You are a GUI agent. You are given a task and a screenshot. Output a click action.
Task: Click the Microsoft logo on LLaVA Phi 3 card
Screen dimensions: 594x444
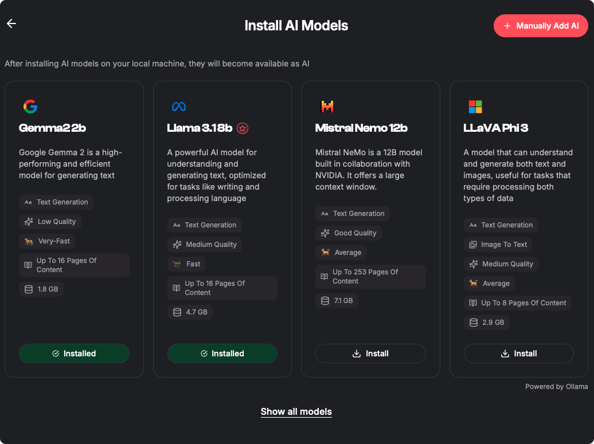point(475,107)
